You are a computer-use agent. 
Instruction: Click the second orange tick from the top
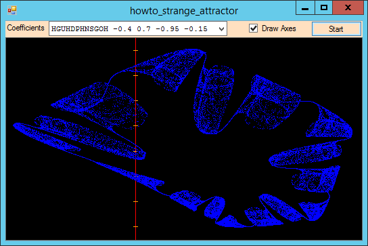pos(136,75)
